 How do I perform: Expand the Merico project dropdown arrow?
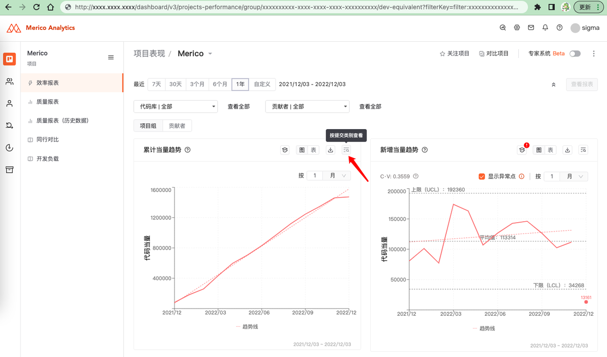pos(210,54)
